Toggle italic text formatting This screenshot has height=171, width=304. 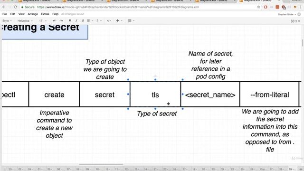point(76,20)
